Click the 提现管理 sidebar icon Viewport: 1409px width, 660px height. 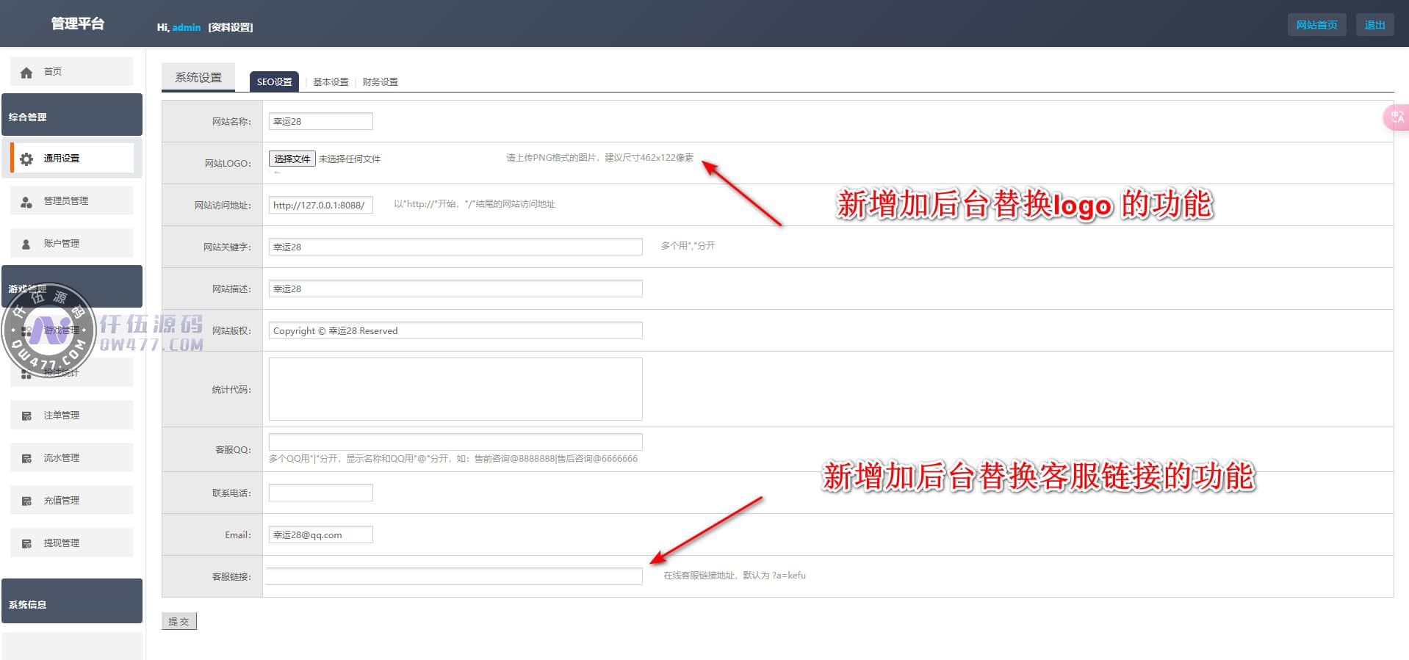pos(26,543)
